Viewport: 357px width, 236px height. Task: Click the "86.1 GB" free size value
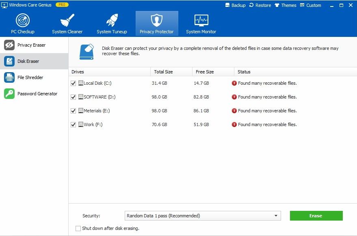pyautogui.click(x=201, y=111)
